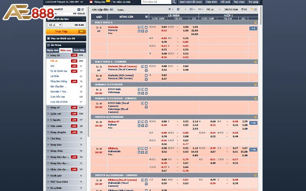Image resolution: width=306 pixels, height=191 pixels.
Task: Click the orange refresh 18 counter
Action: (254, 9)
